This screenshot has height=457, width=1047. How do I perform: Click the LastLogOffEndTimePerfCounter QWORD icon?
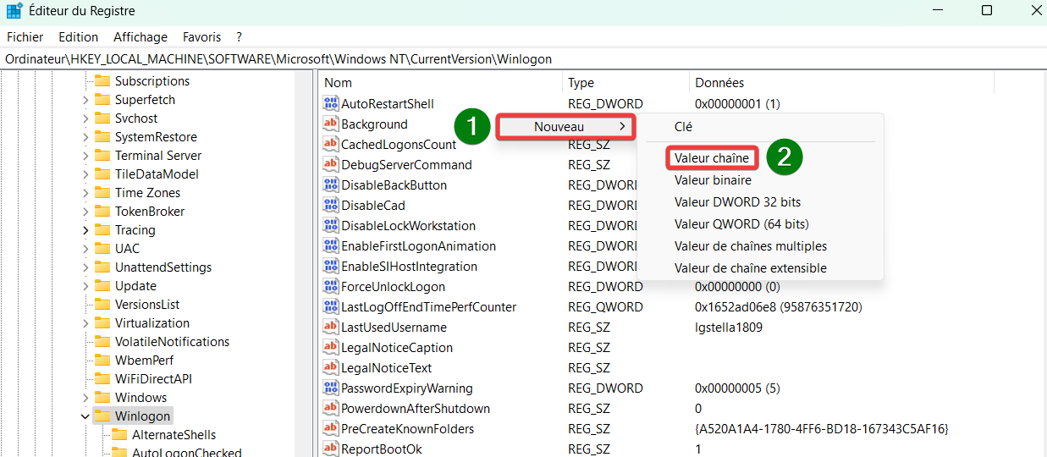(x=331, y=307)
